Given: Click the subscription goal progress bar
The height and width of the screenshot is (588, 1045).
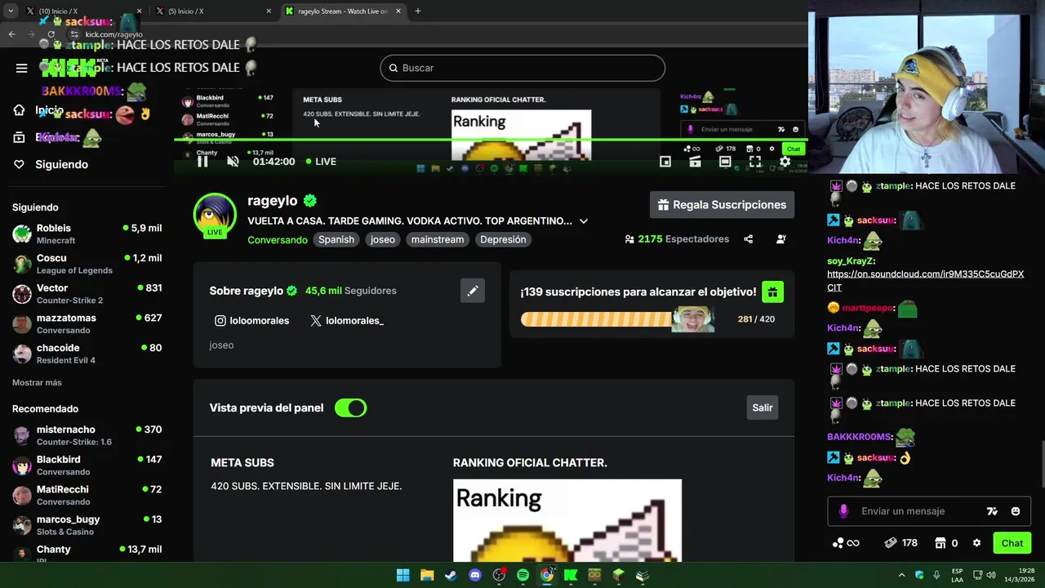Looking at the screenshot, I should pos(617,319).
